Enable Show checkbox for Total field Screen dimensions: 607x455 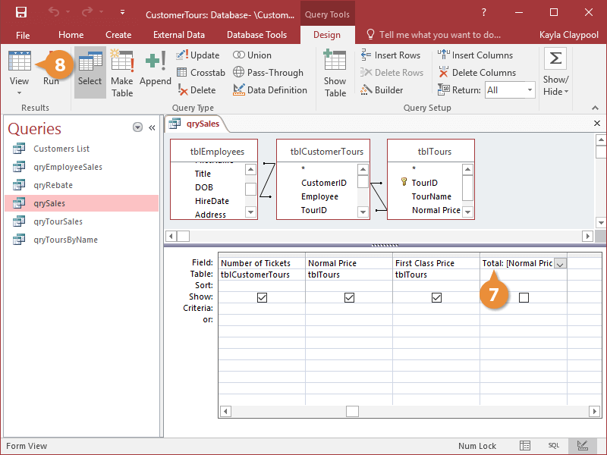[x=524, y=298]
